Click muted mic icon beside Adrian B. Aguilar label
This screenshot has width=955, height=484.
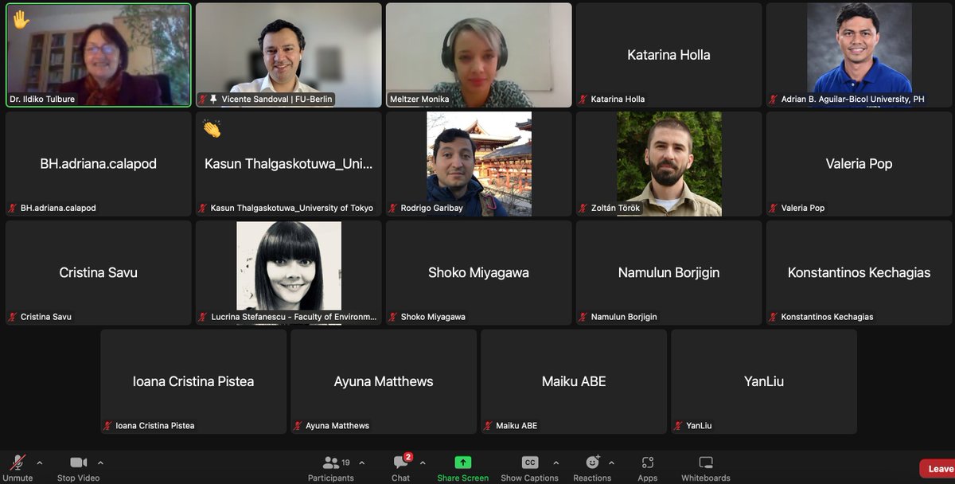point(774,100)
